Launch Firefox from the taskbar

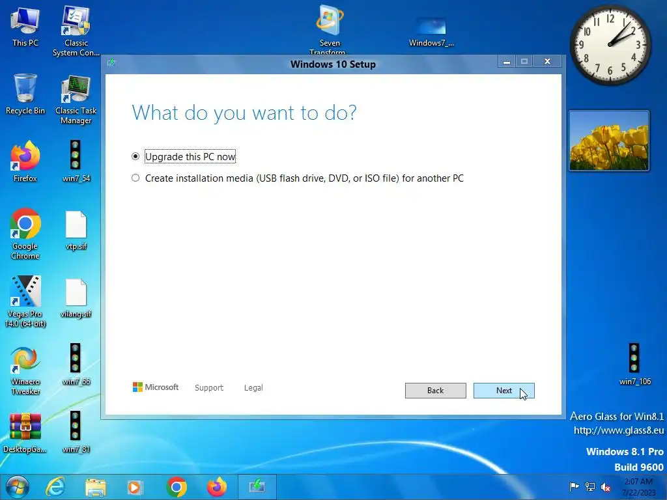pos(217,487)
